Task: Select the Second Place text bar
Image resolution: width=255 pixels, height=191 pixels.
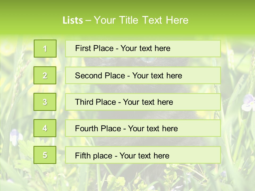Action: point(143,75)
